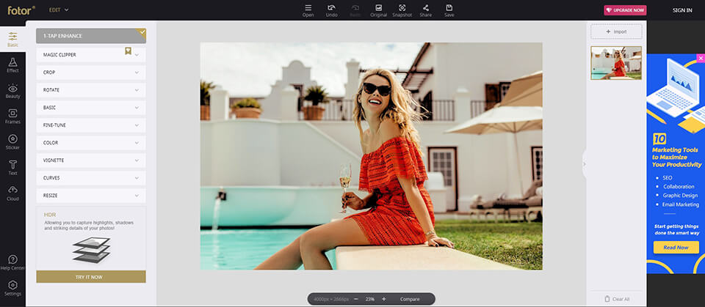Select the Beauty eye icon

(12, 89)
